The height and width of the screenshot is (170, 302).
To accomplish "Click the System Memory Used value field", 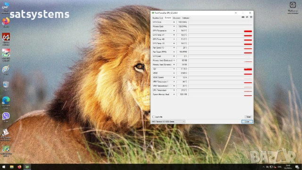I will pyautogui.click(x=182, y=94).
